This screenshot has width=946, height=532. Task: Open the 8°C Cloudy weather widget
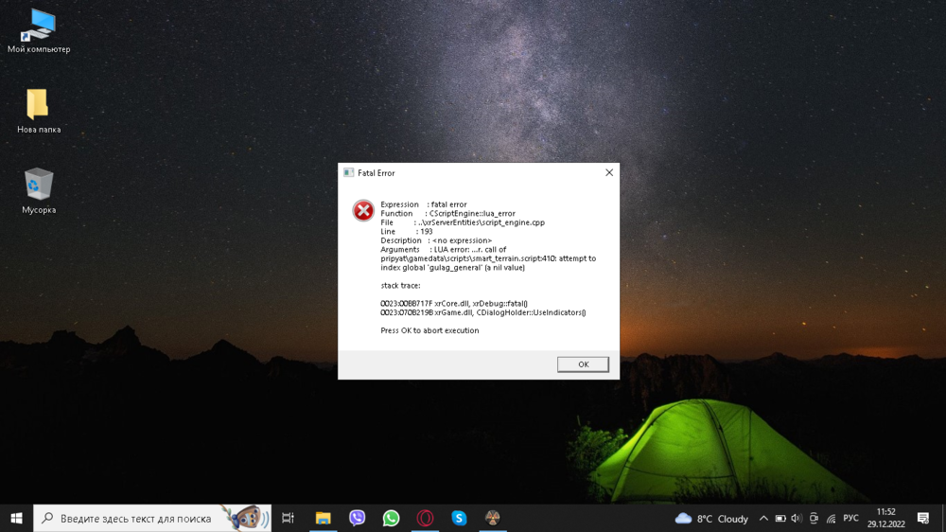point(711,518)
